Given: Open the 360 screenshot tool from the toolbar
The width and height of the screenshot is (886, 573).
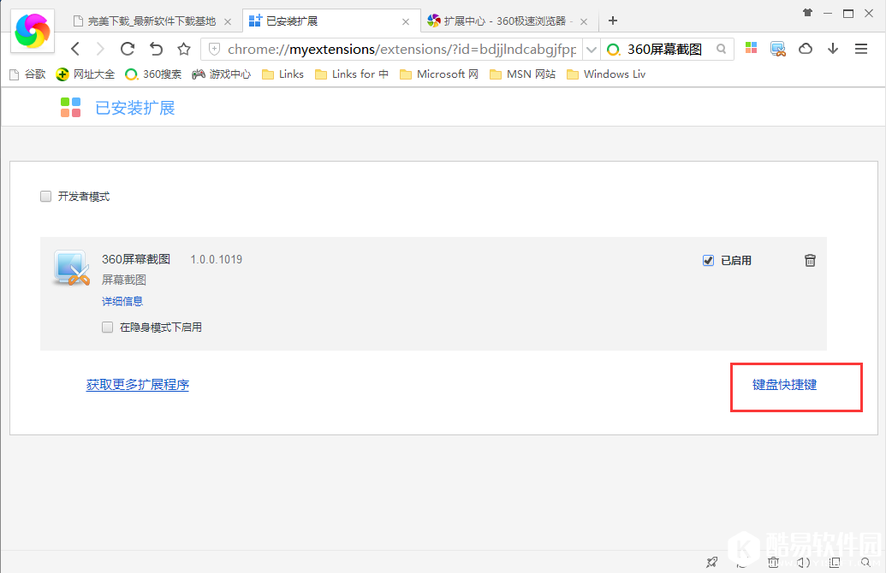Looking at the screenshot, I should pos(777,49).
